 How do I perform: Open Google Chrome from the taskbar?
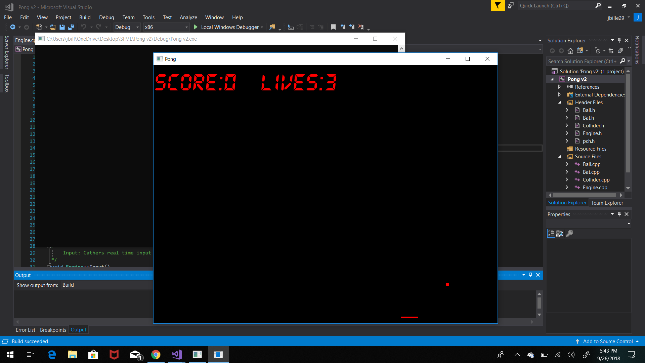[x=156, y=355]
